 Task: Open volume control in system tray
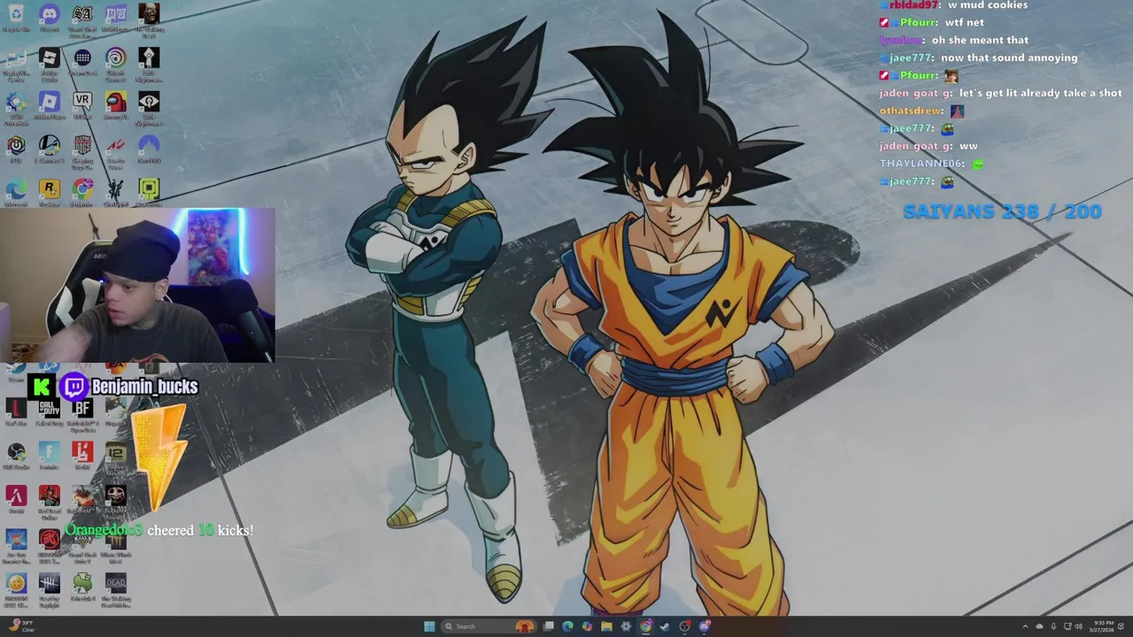point(1078,626)
